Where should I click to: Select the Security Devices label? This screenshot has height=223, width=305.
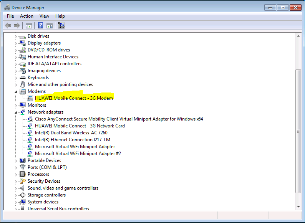[x=44, y=181]
